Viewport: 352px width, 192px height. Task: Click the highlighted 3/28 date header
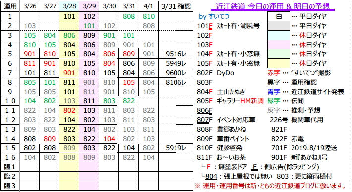coord(69,6)
